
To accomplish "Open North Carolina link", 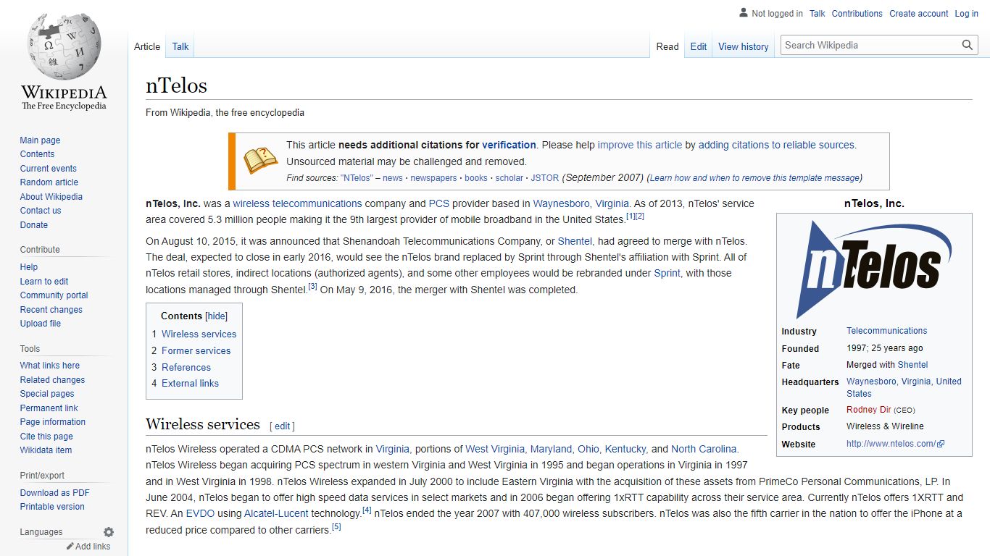I will [704, 449].
